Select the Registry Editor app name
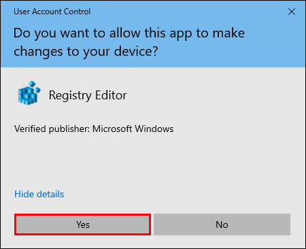The height and width of the screenshot is (249, 306). pyautogui.click(x=88, y=95)
